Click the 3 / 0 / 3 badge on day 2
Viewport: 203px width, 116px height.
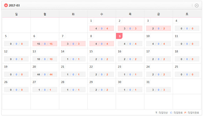point(130,28)
